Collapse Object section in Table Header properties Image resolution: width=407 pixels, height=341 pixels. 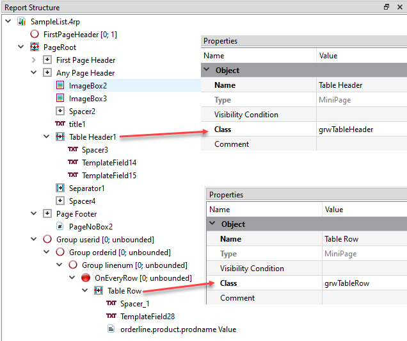click(x=207, y=70)
